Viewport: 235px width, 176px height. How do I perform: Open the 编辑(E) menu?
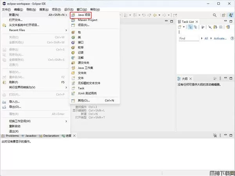tap(18, 9)
